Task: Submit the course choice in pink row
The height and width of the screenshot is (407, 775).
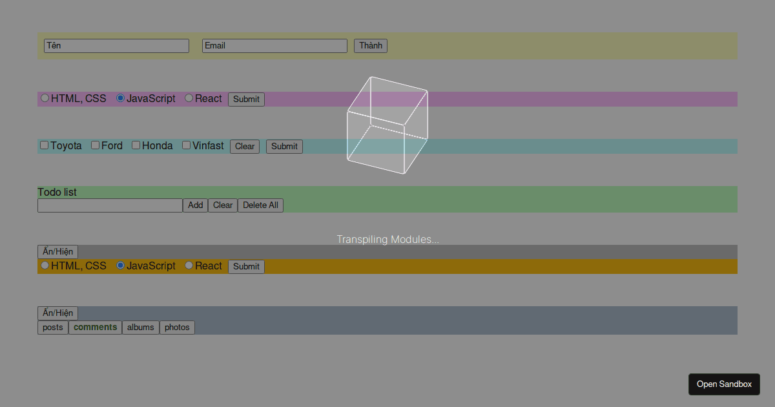Action: pyautogui.click(x=246, y=99)
